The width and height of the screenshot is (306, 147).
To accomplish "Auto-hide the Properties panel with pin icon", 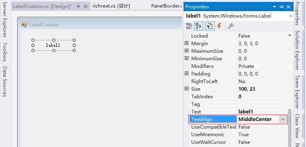I will coord(281,7).
